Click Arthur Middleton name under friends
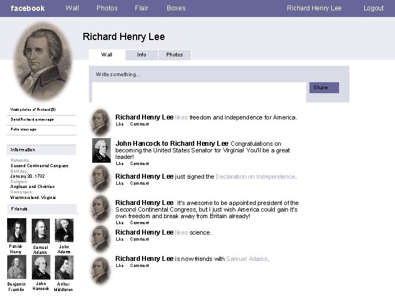Viewport: 395px width, 296px height. 63,287
